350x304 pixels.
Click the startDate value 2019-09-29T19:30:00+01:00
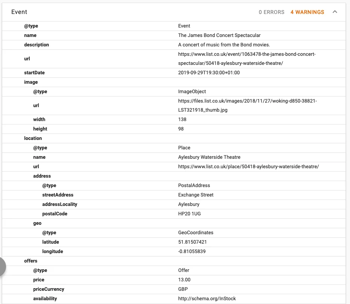209,73
